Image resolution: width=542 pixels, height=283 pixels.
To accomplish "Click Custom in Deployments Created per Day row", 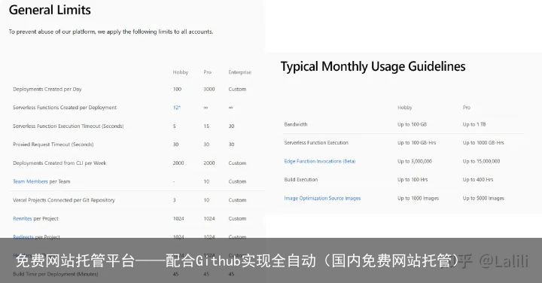I will pos(237,89).
